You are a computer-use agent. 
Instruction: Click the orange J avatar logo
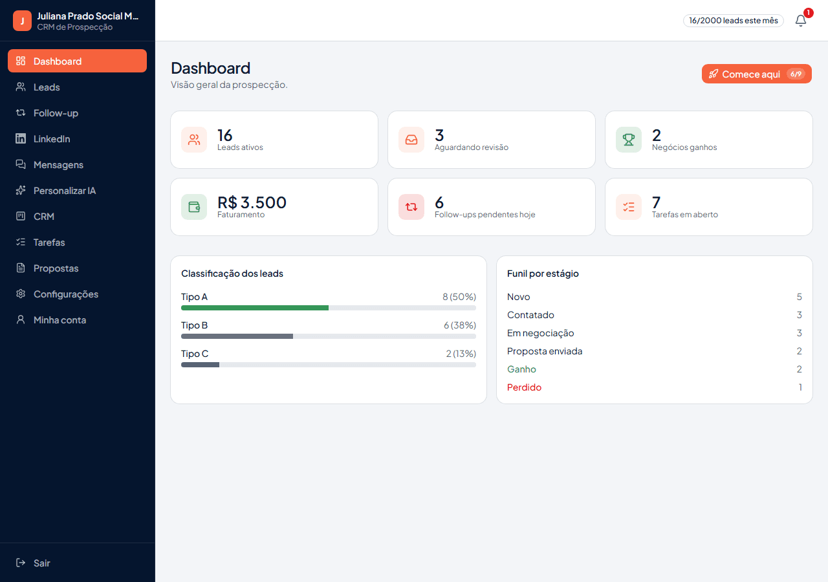22,21
